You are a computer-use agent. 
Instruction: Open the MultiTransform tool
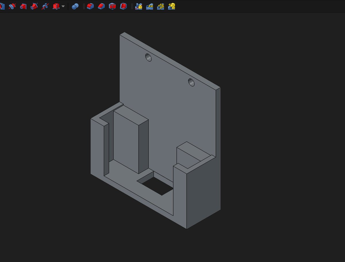coord(172,6)
